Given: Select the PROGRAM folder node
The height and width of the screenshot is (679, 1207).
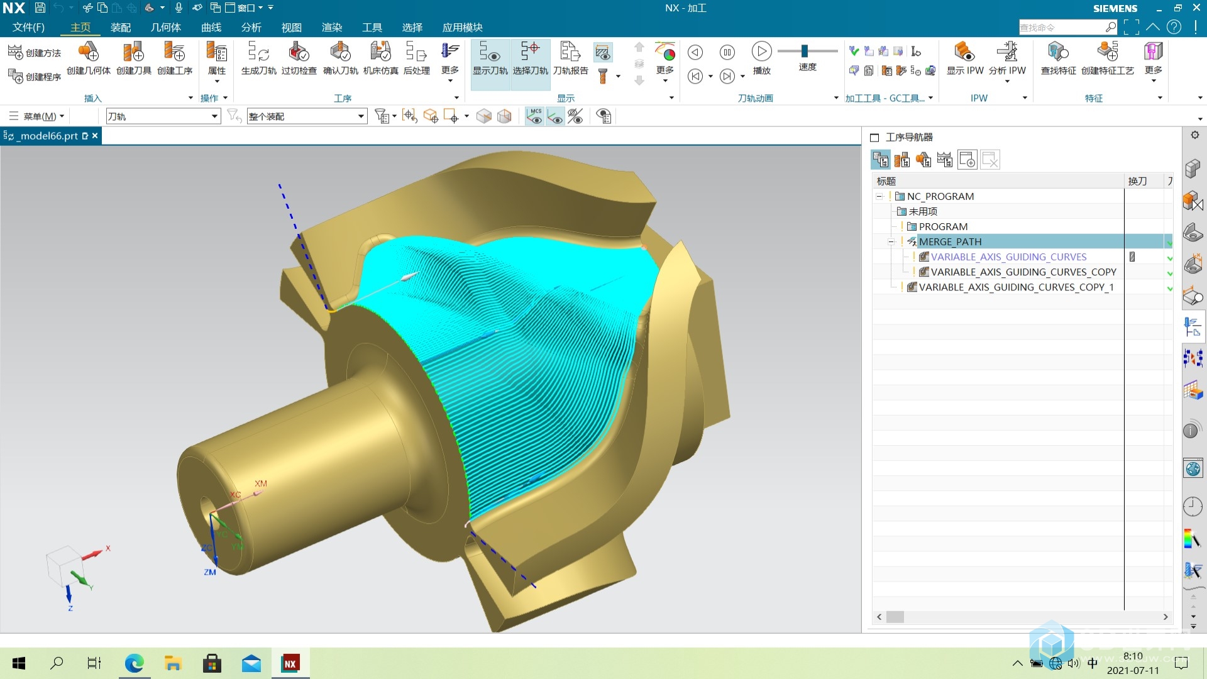Looking at the screenshot, I should 943,227.
